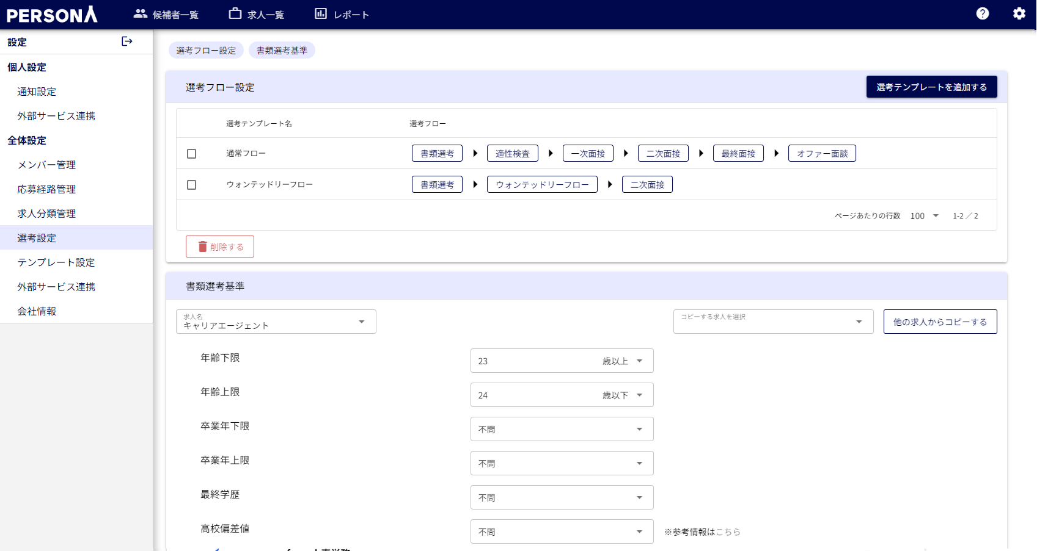Click 二次面接 step in ウォンテッドリーフロー row

coord(647,184)
